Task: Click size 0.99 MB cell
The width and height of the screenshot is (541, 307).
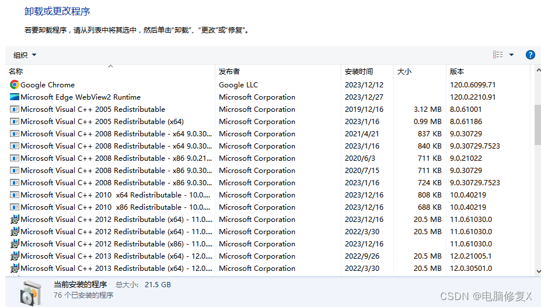Action: (427, 122)
